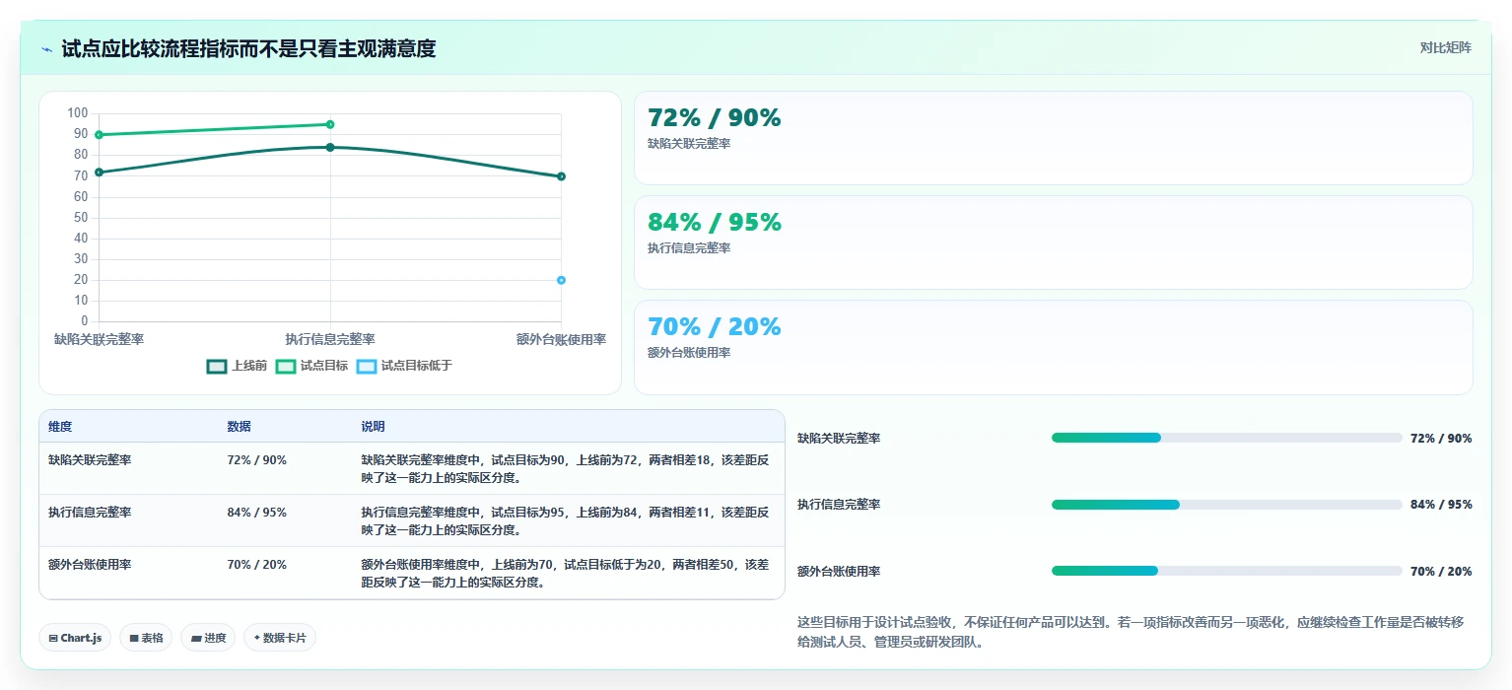Click the Chart.js tag chip

click(75, 638)
